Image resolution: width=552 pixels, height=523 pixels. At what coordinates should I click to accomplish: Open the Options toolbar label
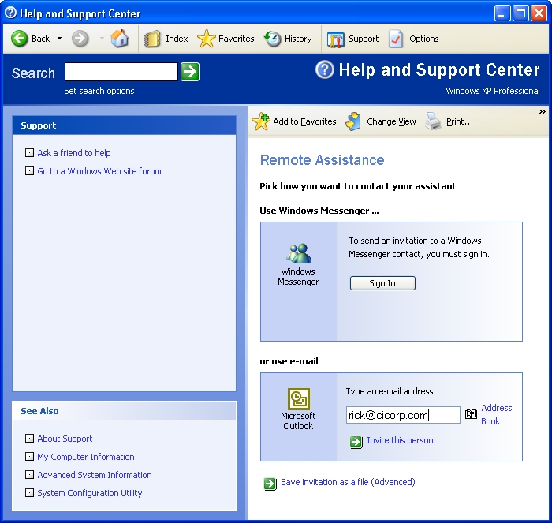tap(424, 39)
